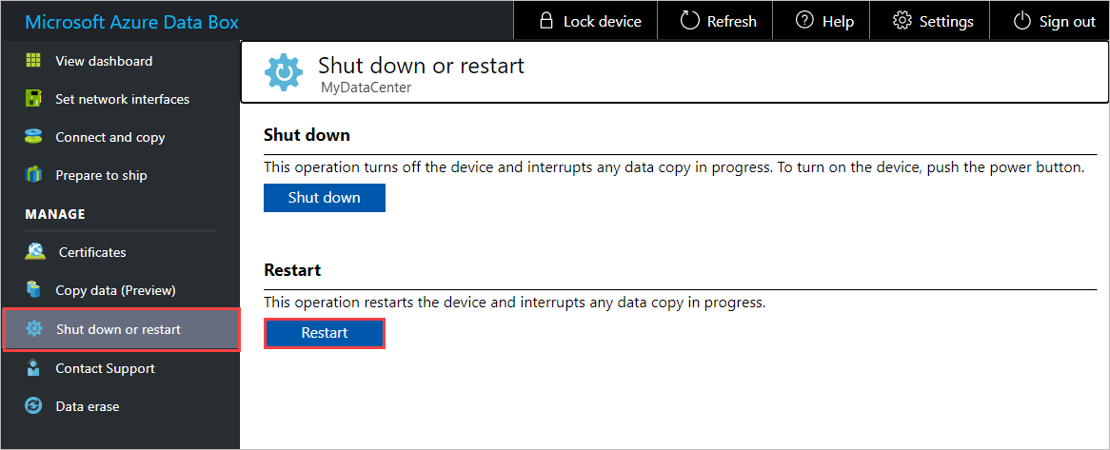Click the Copy data (Preview) icon
Screen dimensions: 1110x450
33,290
